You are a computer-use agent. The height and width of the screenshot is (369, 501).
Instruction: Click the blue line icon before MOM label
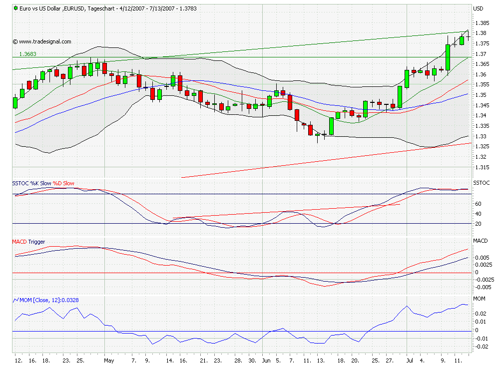pyautogui.click(x=15, y=300)
